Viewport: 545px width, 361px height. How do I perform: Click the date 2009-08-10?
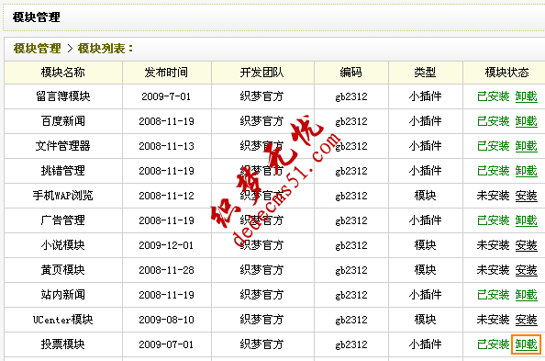tap(166, 320)
